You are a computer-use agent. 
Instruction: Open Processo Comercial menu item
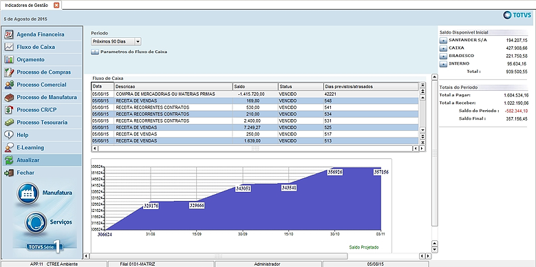click(42, 85)
